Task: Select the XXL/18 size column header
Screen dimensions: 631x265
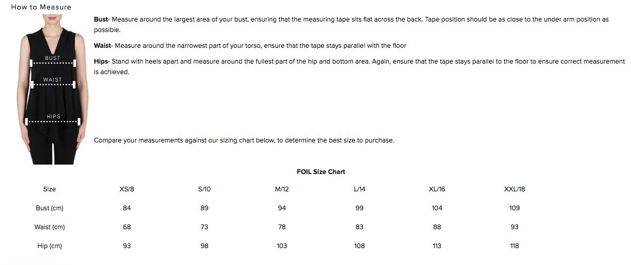Action: (x=514, y=189)
